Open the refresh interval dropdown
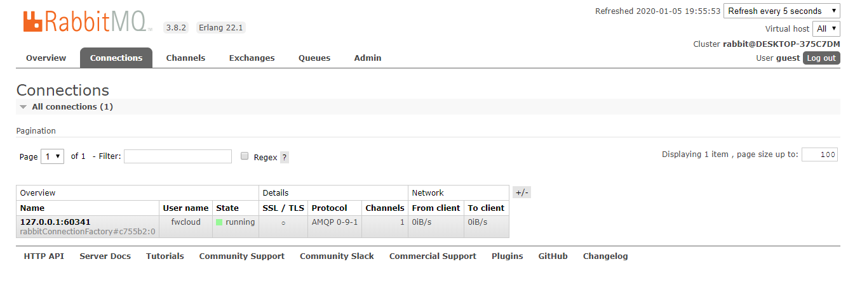This screenshot has height=290, width=848. tap(781, 11)
